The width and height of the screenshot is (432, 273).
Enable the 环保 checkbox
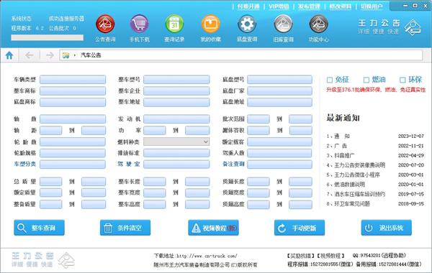402,80
